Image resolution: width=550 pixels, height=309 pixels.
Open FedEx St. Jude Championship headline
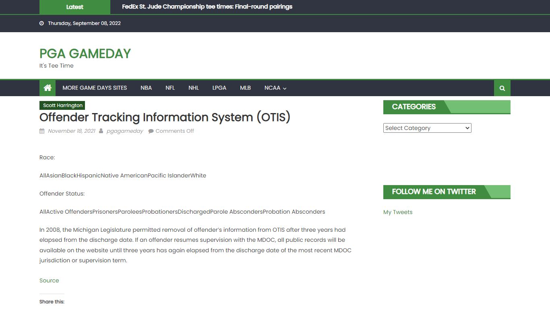(207, 7)
